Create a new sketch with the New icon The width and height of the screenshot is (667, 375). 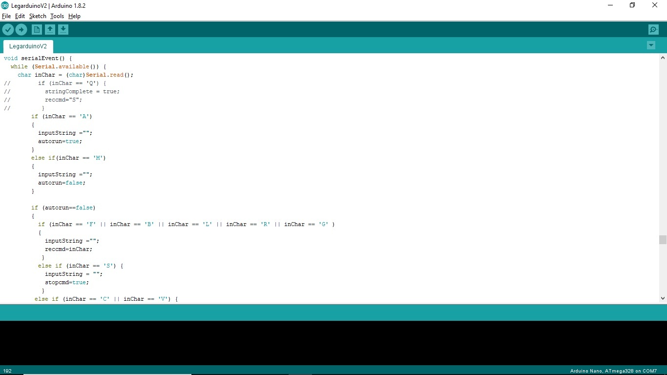37,29
